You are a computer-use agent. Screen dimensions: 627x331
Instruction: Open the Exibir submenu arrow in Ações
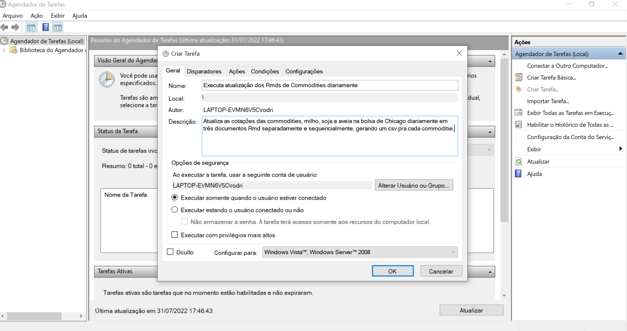coord(620,149)
